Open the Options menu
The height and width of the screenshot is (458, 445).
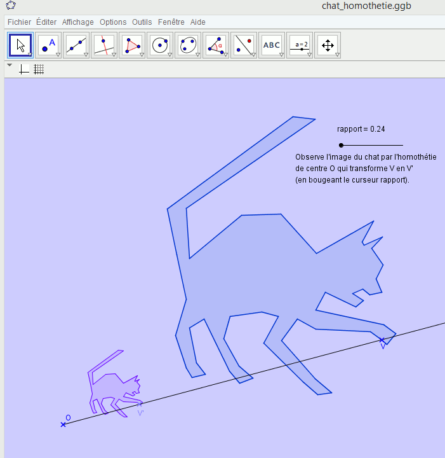[x=113, y=22]
